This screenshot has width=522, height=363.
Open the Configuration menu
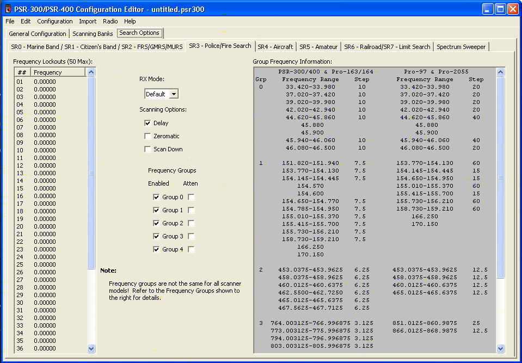point(54,21)
